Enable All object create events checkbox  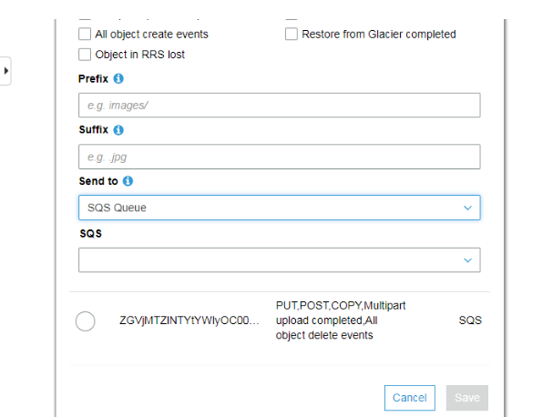[86, 35]
